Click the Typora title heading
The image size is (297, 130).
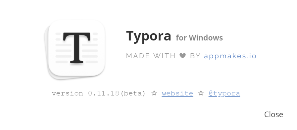tap(148, 36)
